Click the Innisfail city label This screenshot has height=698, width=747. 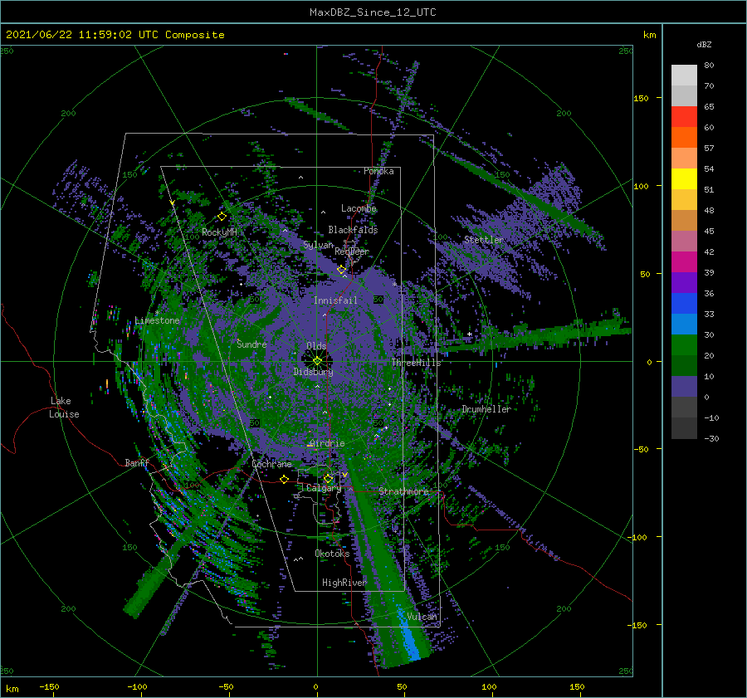click(335, 300)
